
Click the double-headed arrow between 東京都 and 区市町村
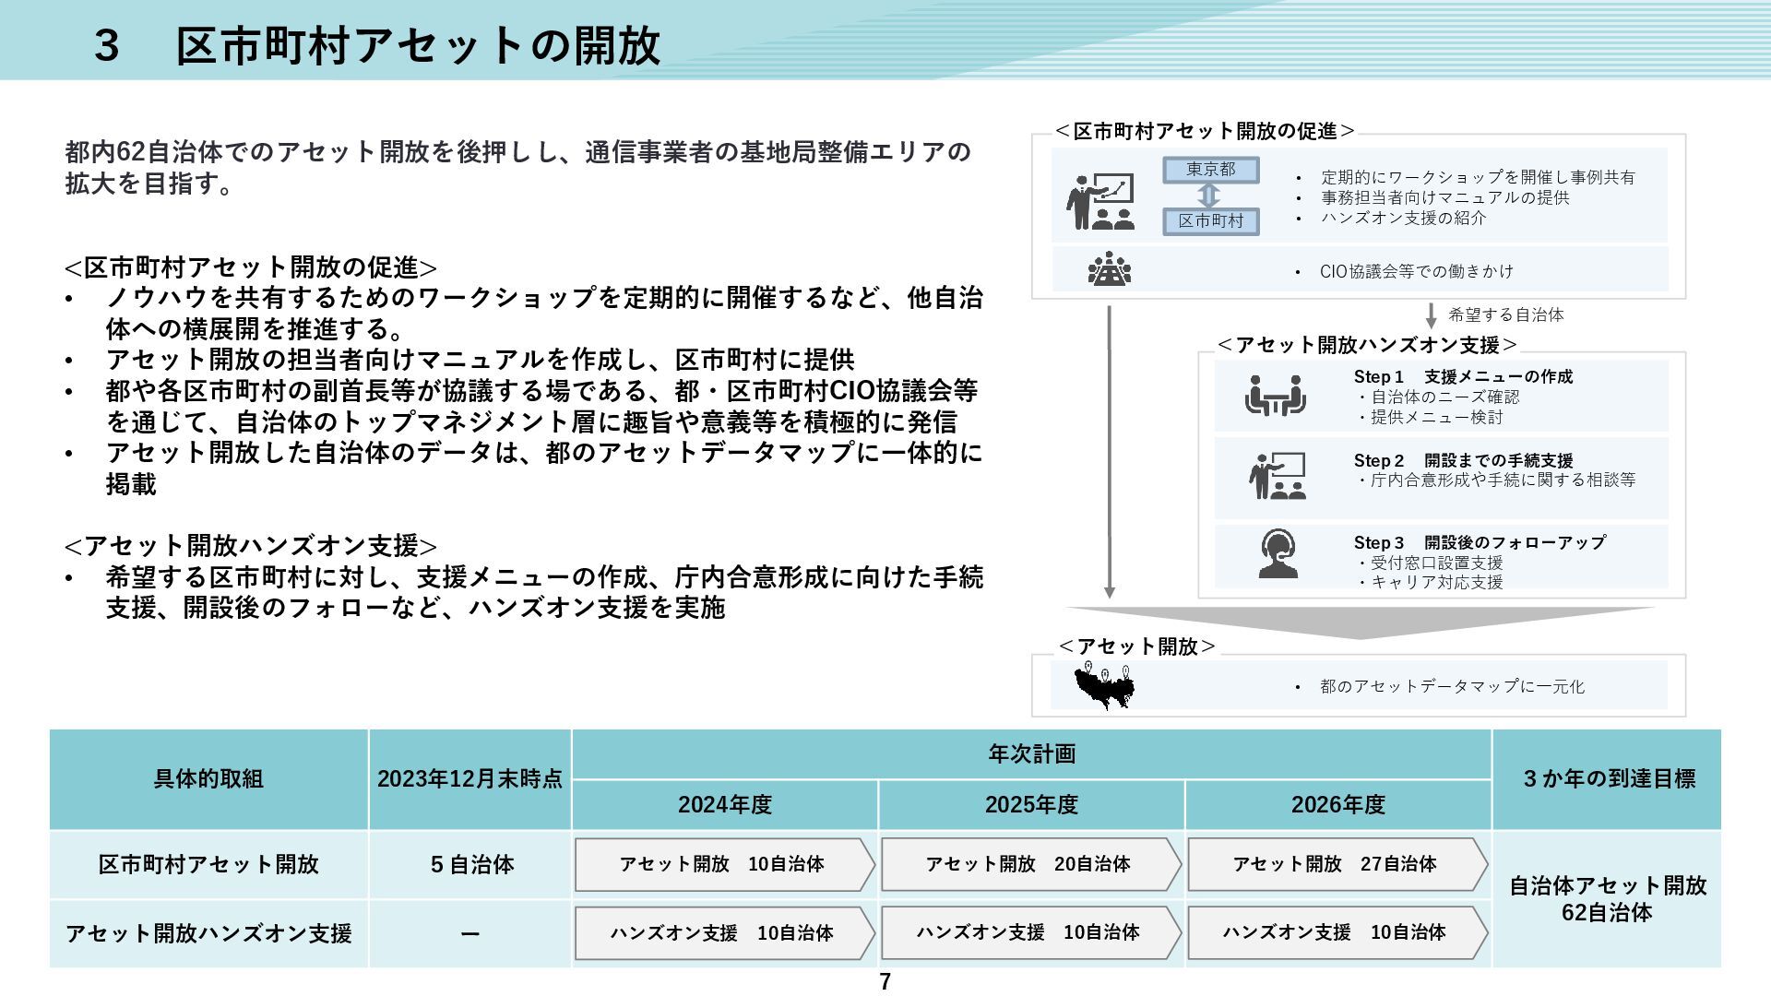[1209, 196]
